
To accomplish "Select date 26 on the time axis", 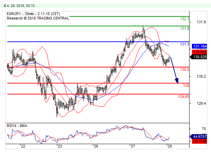I will pos(96,146).
